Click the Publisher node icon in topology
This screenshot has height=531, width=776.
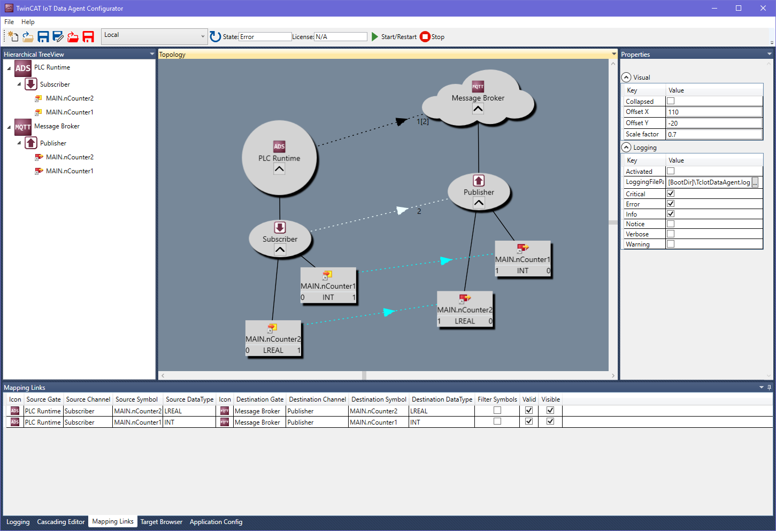(479, 181)
